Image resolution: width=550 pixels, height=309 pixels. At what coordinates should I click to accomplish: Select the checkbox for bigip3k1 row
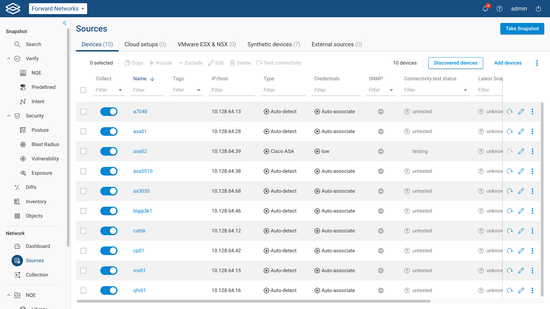click(83, 211)
